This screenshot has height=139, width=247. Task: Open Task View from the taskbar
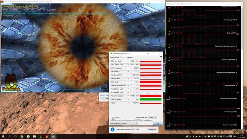[x=15, y=136]
